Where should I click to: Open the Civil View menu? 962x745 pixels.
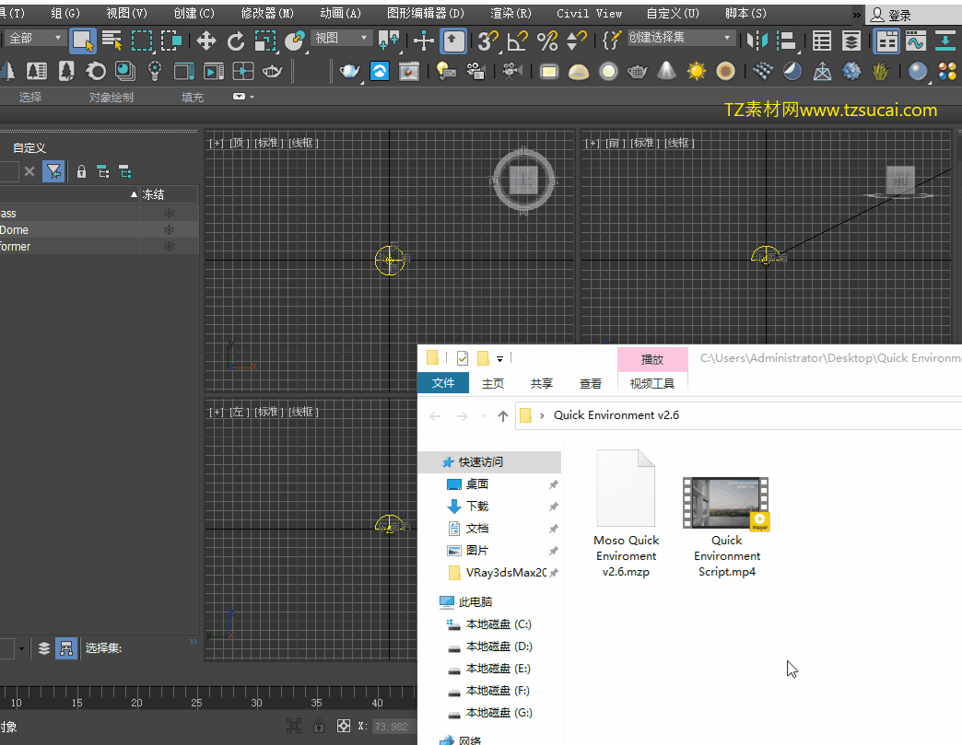point(589,14)
